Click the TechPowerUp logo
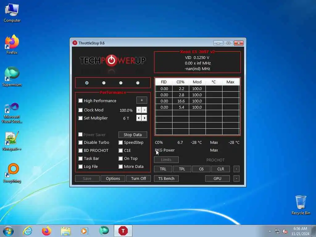 pos(112,60)
